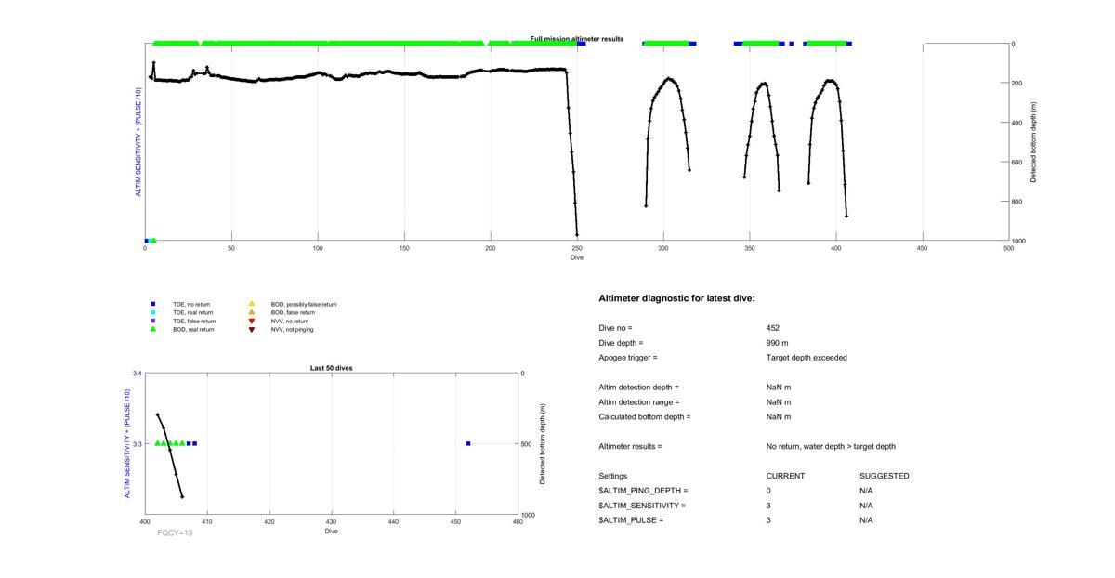This screenshot has width=1115, height=578.
Task: Click the 'Altim detection depth =' label
Action: (x=639, y=388)
